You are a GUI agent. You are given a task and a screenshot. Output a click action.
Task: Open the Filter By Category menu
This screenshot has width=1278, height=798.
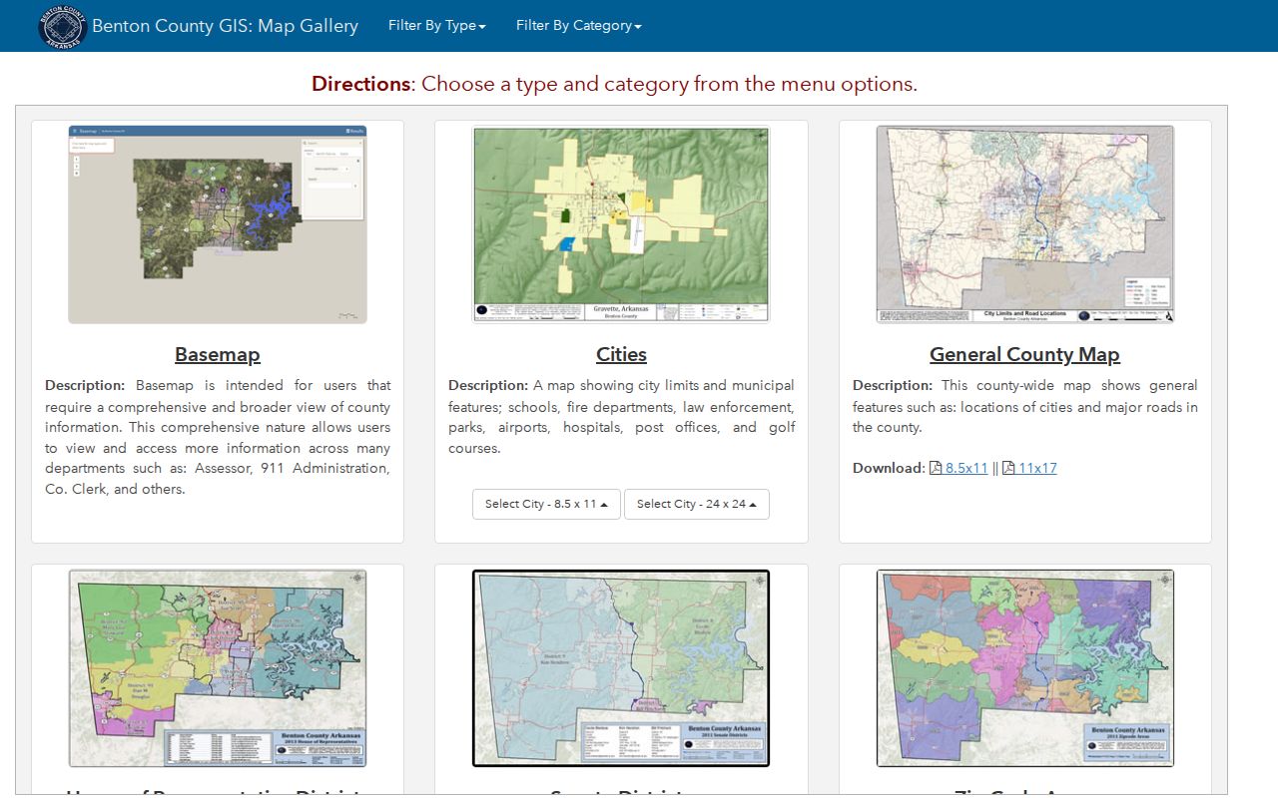click(579, 26)
